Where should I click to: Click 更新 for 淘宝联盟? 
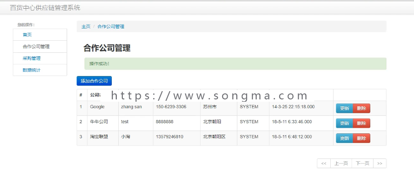(344, 138)
